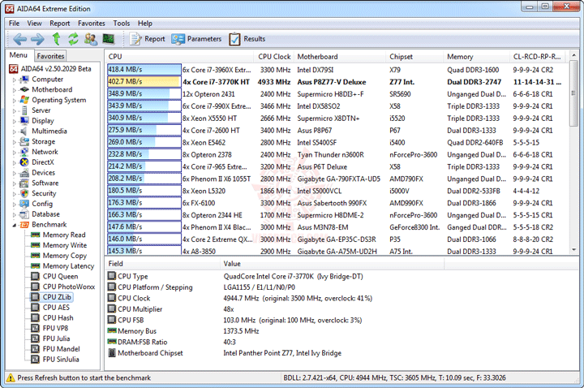Screen dimensions: 584x388
Task: Refresh to start the benchmark
Action: (x=73, y=39)
